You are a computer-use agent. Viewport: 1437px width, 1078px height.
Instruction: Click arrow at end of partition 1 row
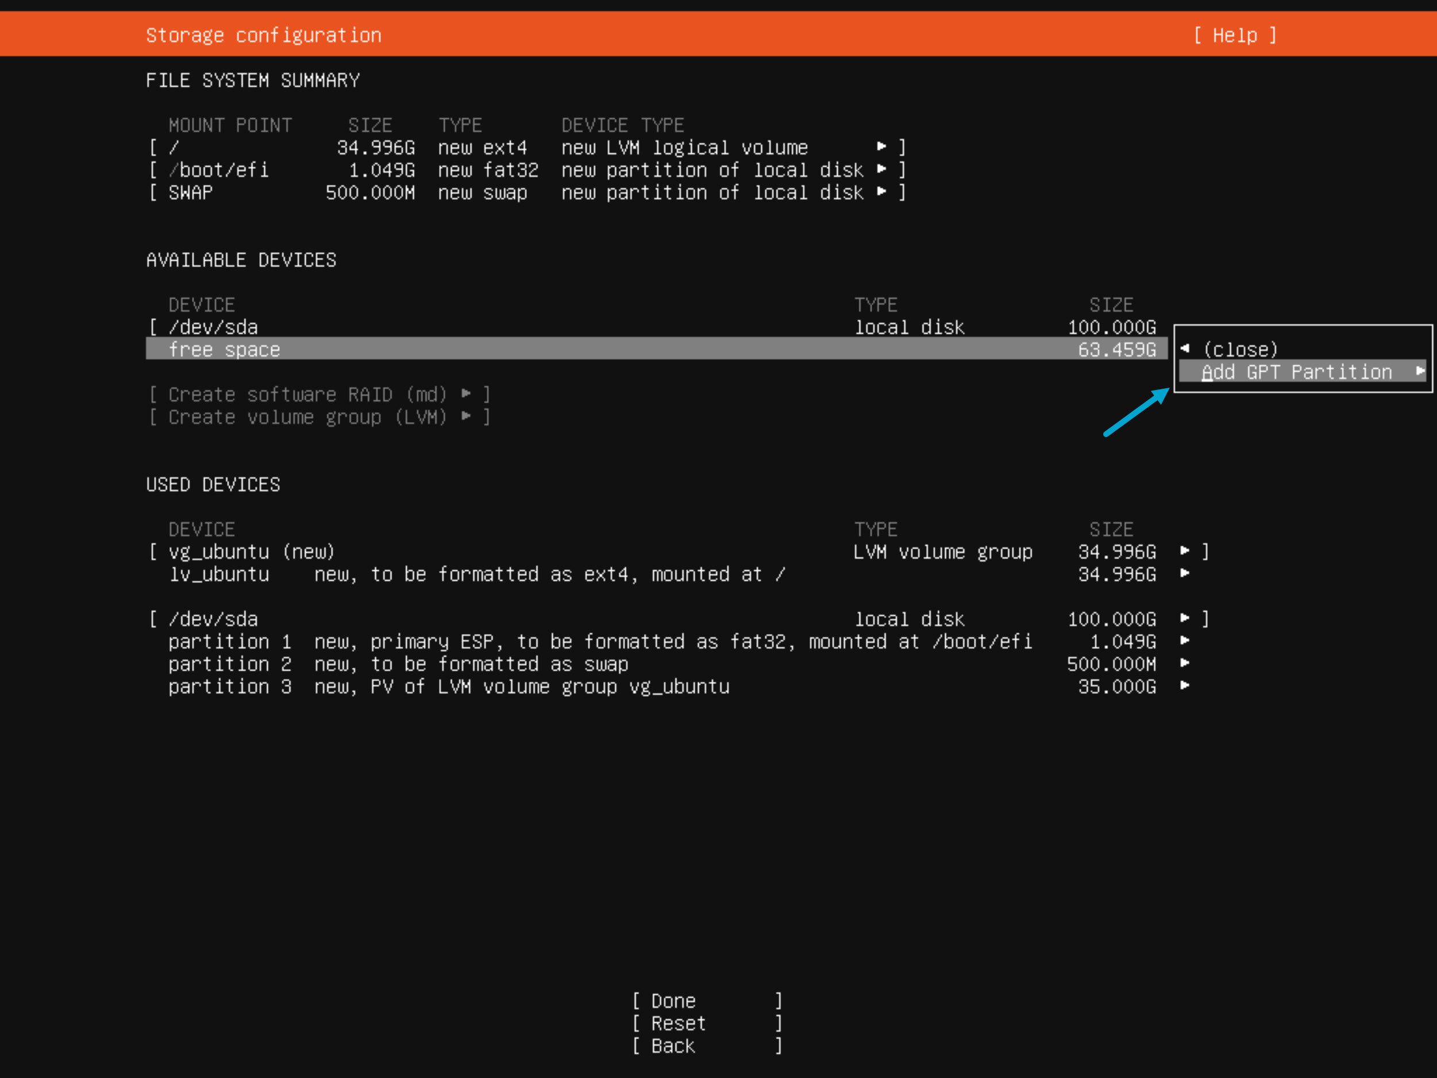[1185, 641]
